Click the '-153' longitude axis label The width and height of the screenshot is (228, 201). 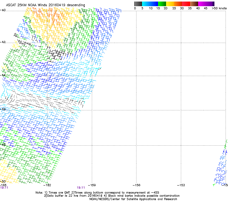pyautogui.click(x=181, y=185)
